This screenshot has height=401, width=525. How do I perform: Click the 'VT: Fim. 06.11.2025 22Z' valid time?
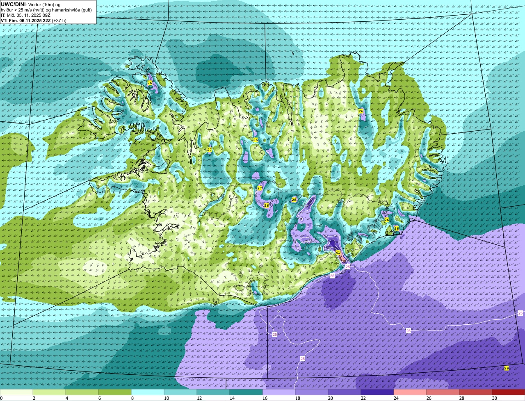pyautogui.click(x=26, y=21)
